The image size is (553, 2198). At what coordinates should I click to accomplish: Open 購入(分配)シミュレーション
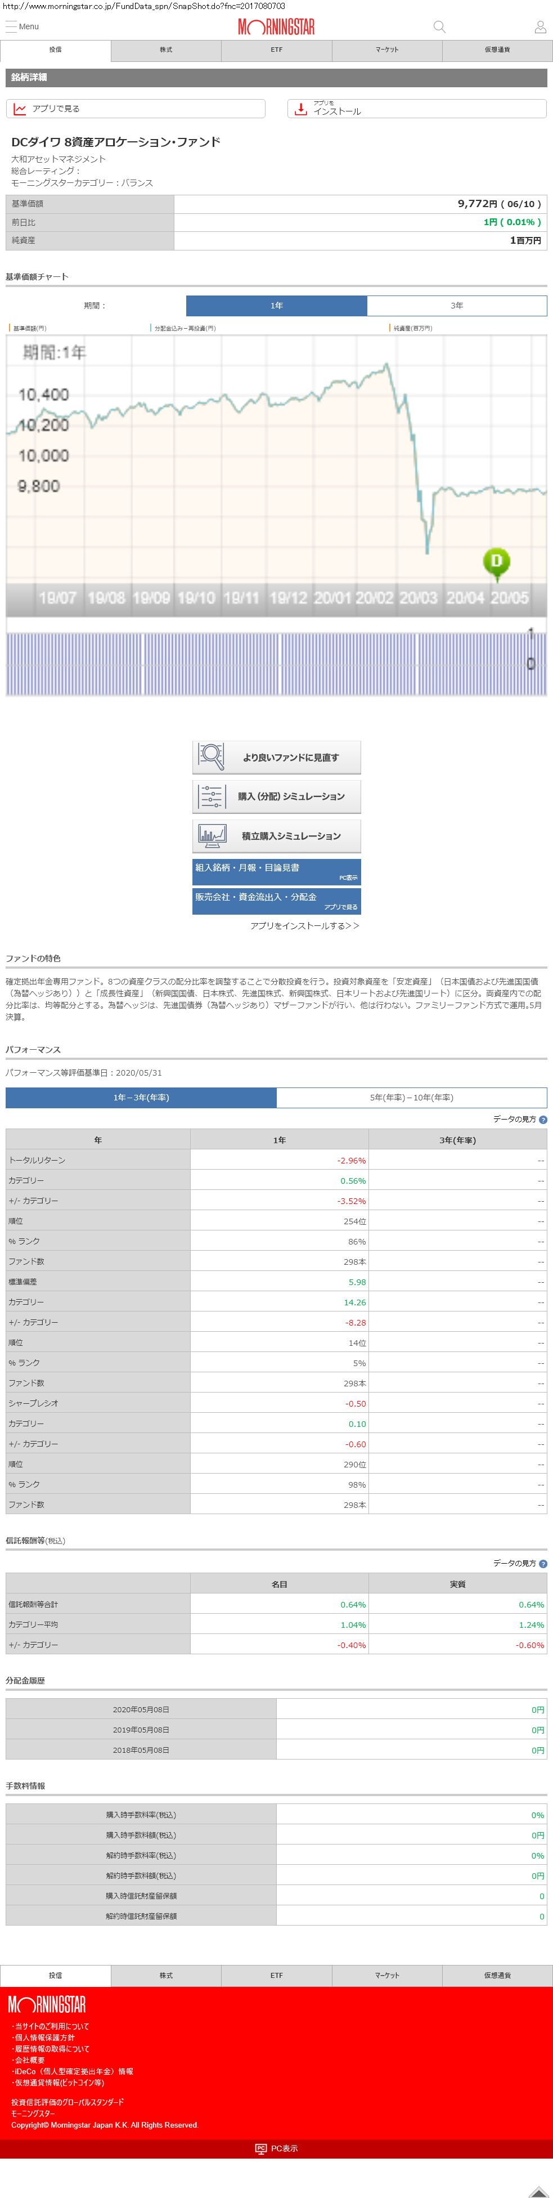click(x=277, y=796)
